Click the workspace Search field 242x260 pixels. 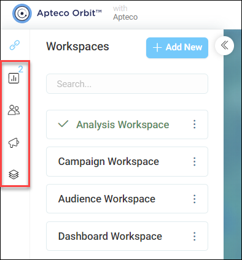127,84
